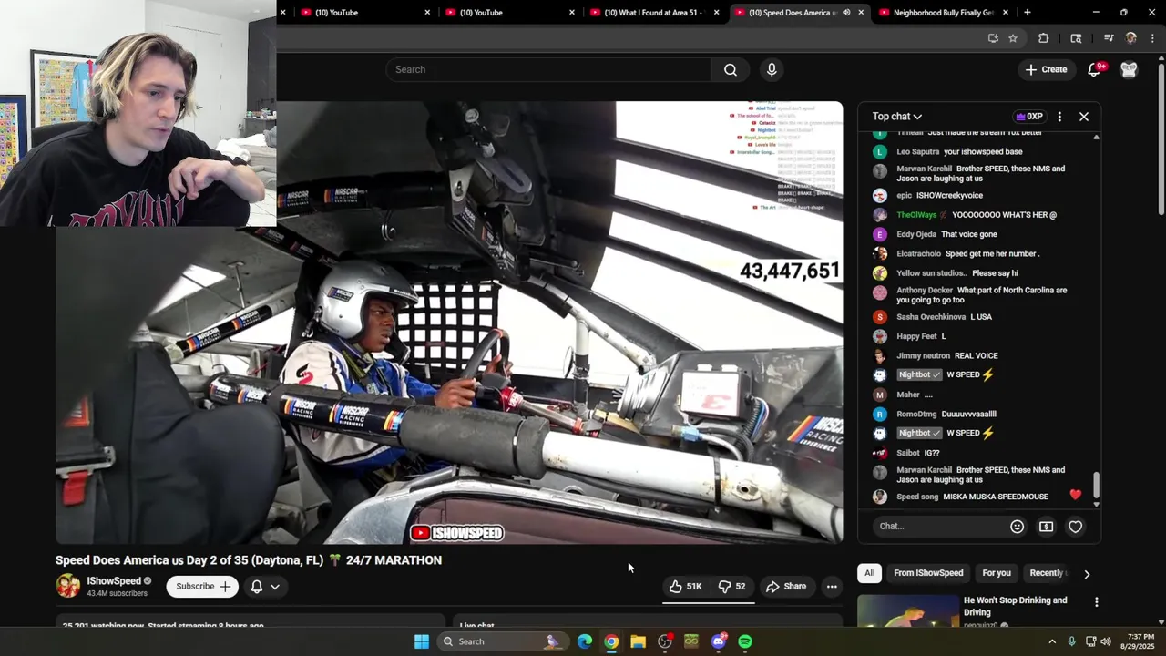The height and width of the screenshot is (656, 1166).
Task: Like the video with thumbs up 51K
Action: tap(685, 587)
